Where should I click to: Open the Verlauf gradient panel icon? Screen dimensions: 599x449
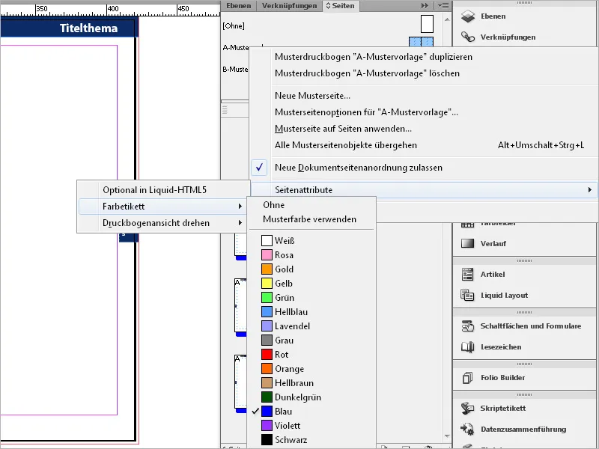467,244
